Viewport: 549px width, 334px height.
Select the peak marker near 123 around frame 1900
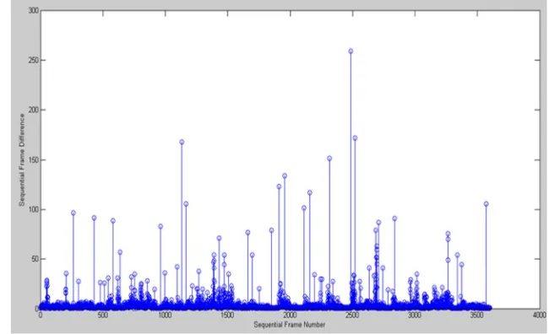point(279,186)
